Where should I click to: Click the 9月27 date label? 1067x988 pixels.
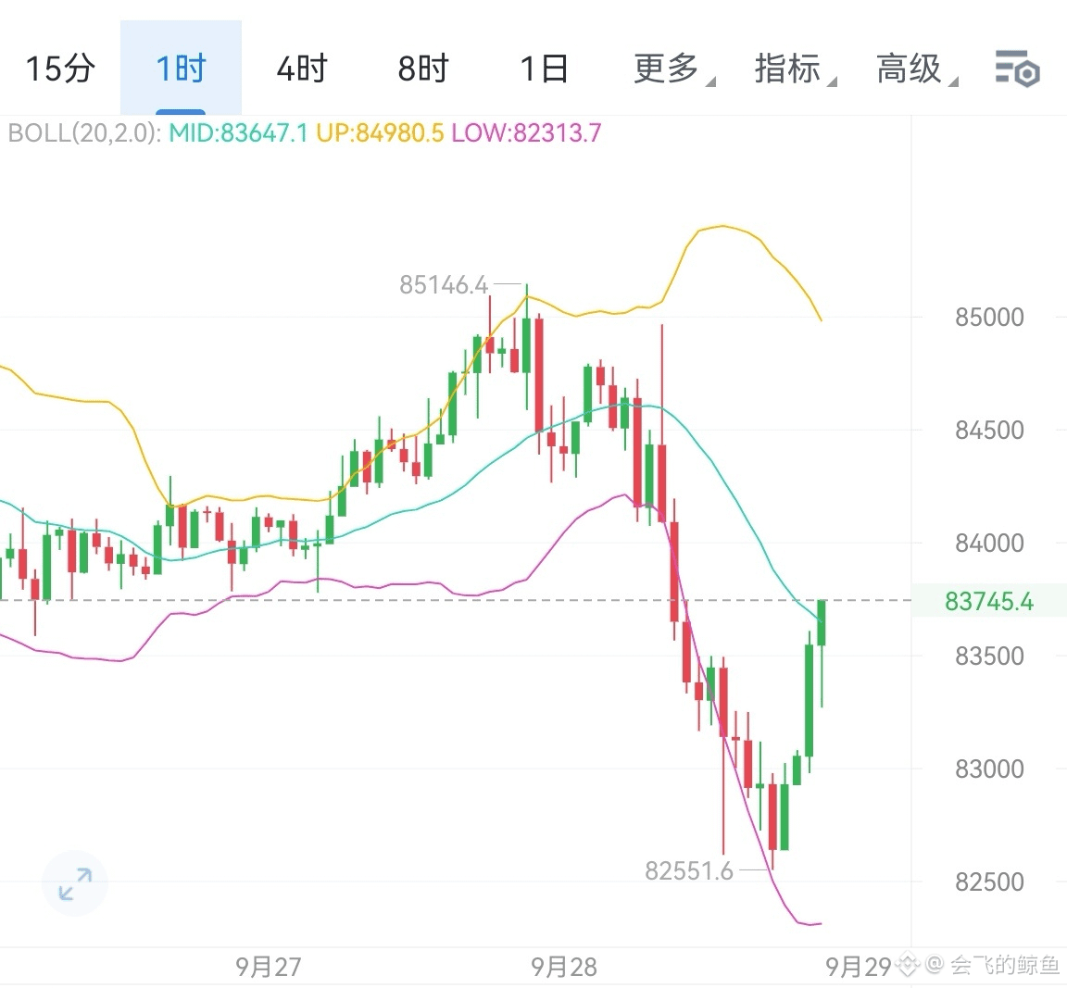(x=268, y=966)
